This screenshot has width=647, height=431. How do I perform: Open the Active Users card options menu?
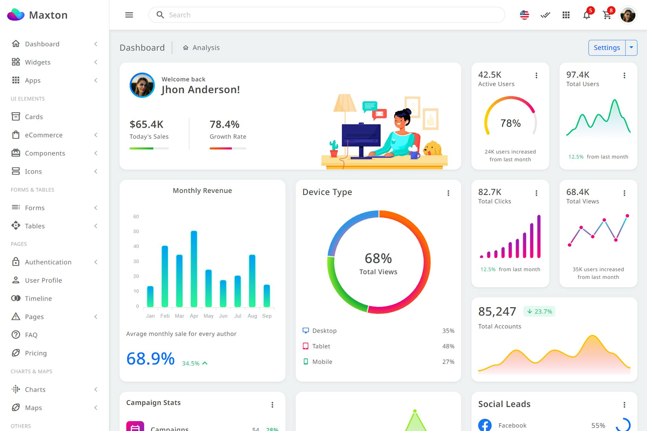[536, 75]
